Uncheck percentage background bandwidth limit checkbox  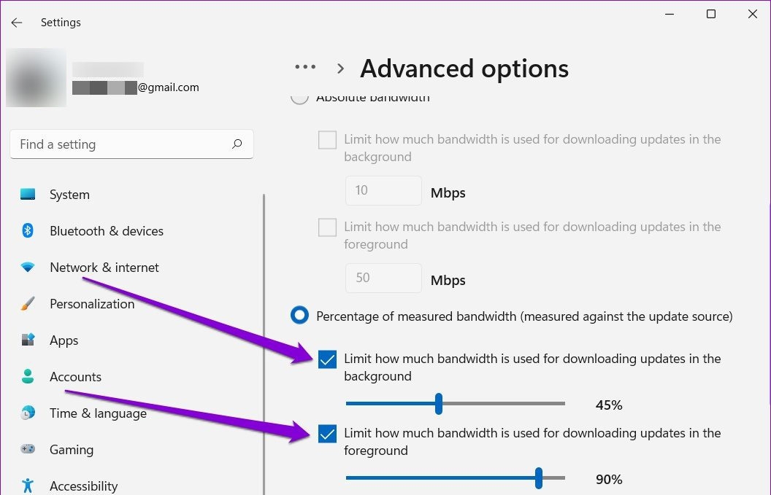[x=327, y=359]
